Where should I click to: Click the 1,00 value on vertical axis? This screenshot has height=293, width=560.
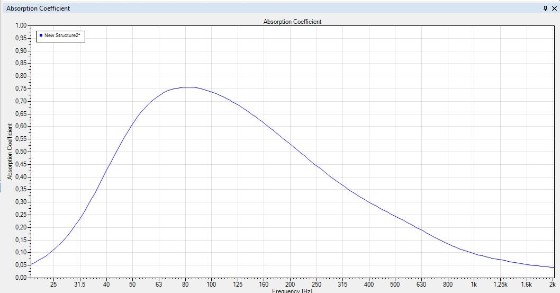click(21, 25)
